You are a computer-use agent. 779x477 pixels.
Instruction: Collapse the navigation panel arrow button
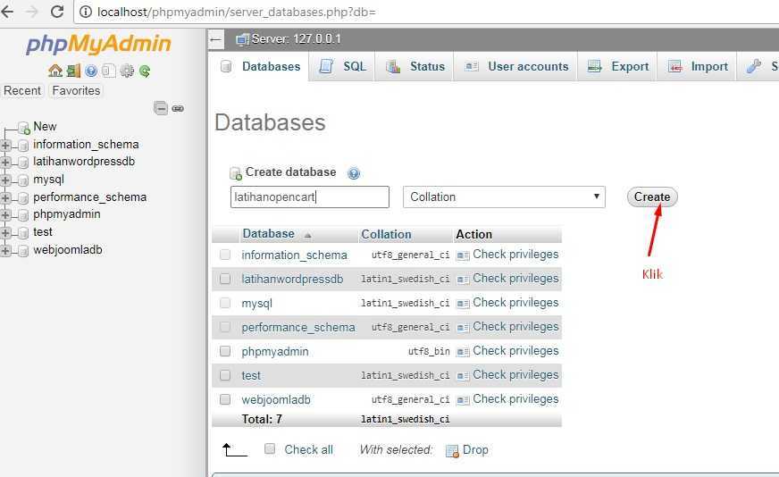[x=215, y=39]
